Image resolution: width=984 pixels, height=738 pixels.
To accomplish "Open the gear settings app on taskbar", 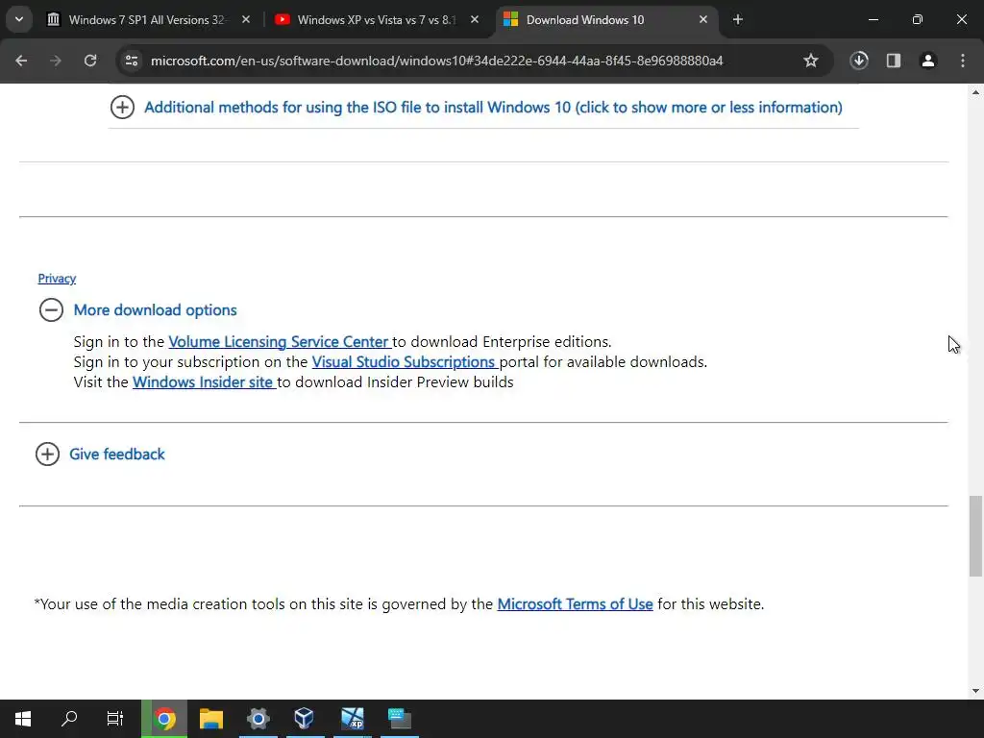I will 258,719.
